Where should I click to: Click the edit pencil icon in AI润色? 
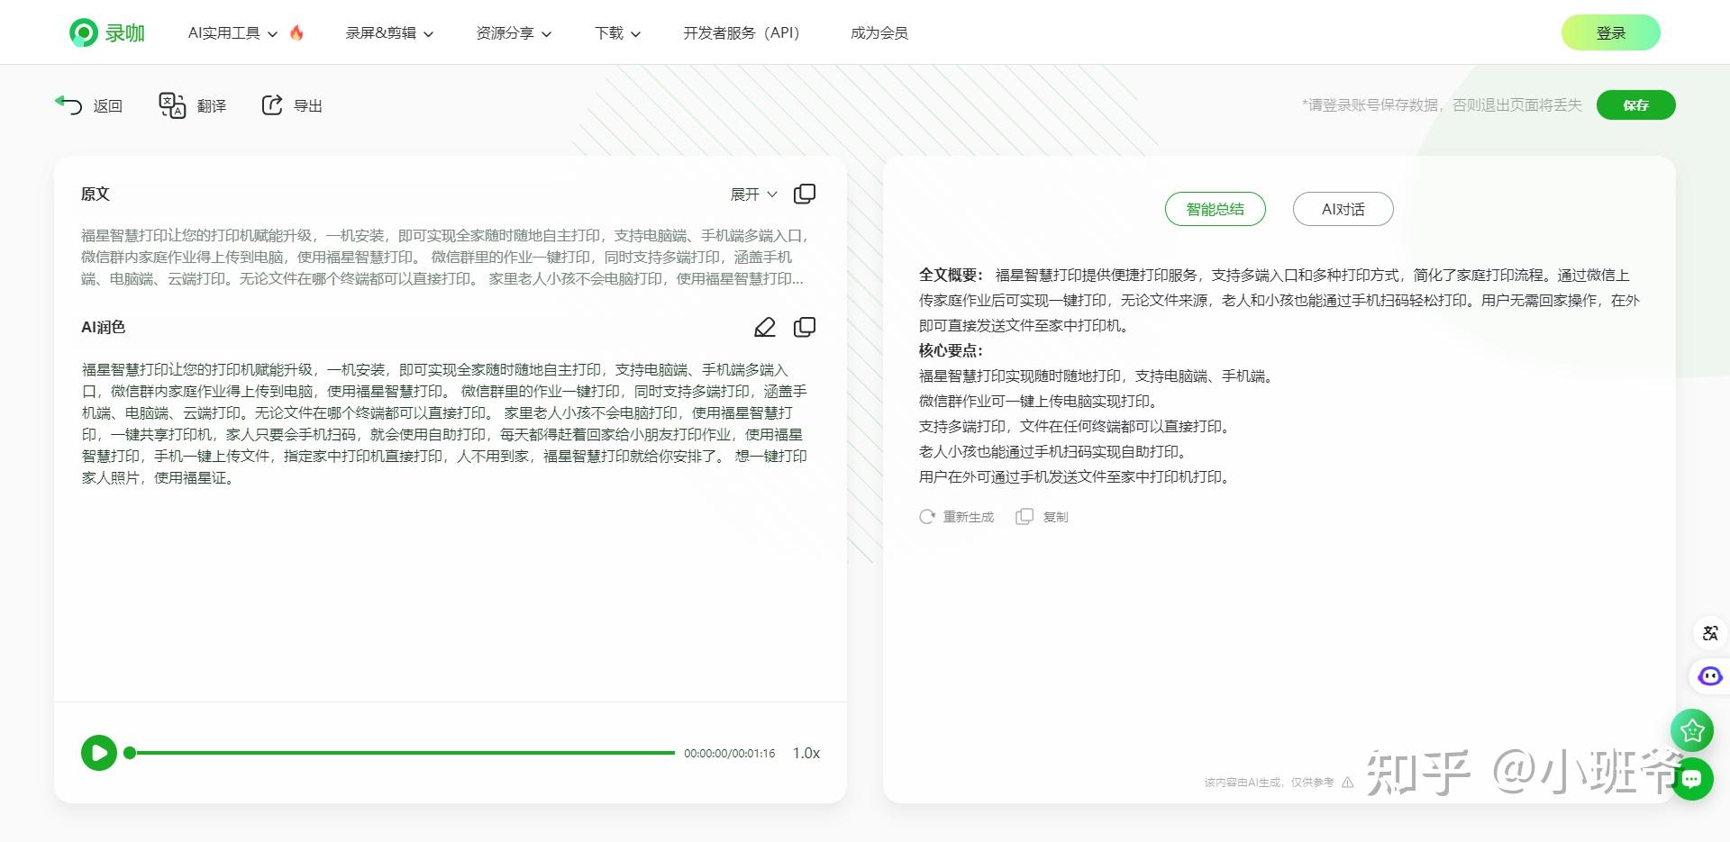pyautogui.click(x=764, y=327)
